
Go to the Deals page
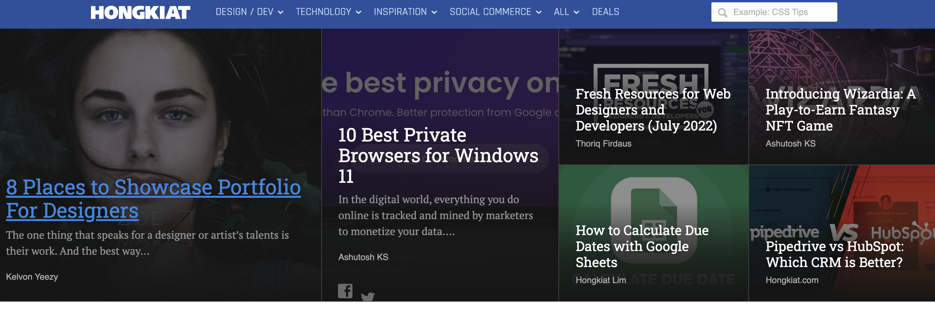click(605, 12)
